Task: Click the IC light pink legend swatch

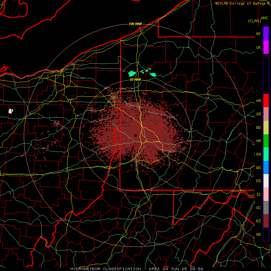Action: point(266,194)
